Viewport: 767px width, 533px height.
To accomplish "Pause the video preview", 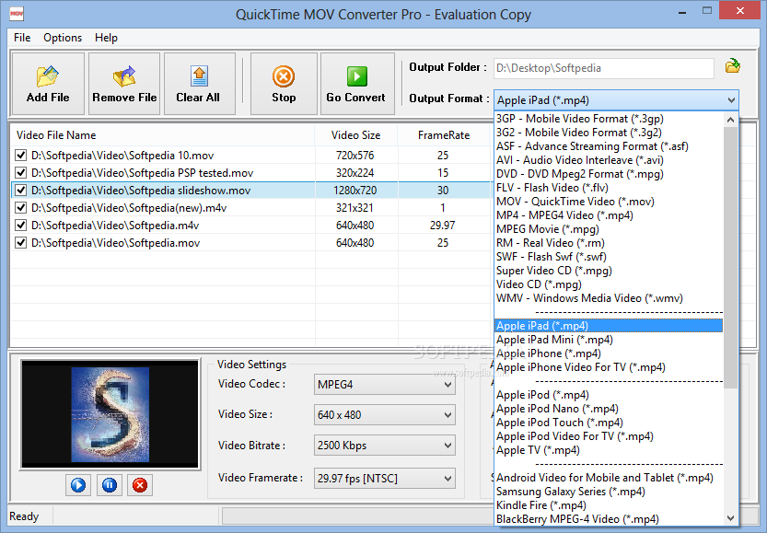I will tap(109, 485).
